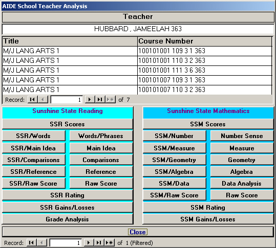
Task: Click the Data Analysis button
Action: (x=242, y=184)
